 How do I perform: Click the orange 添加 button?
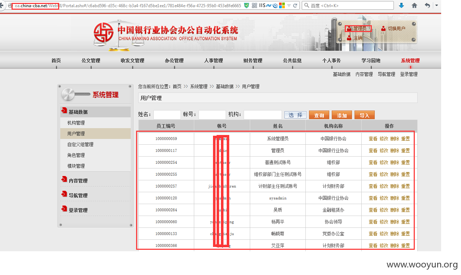(342, 115)
